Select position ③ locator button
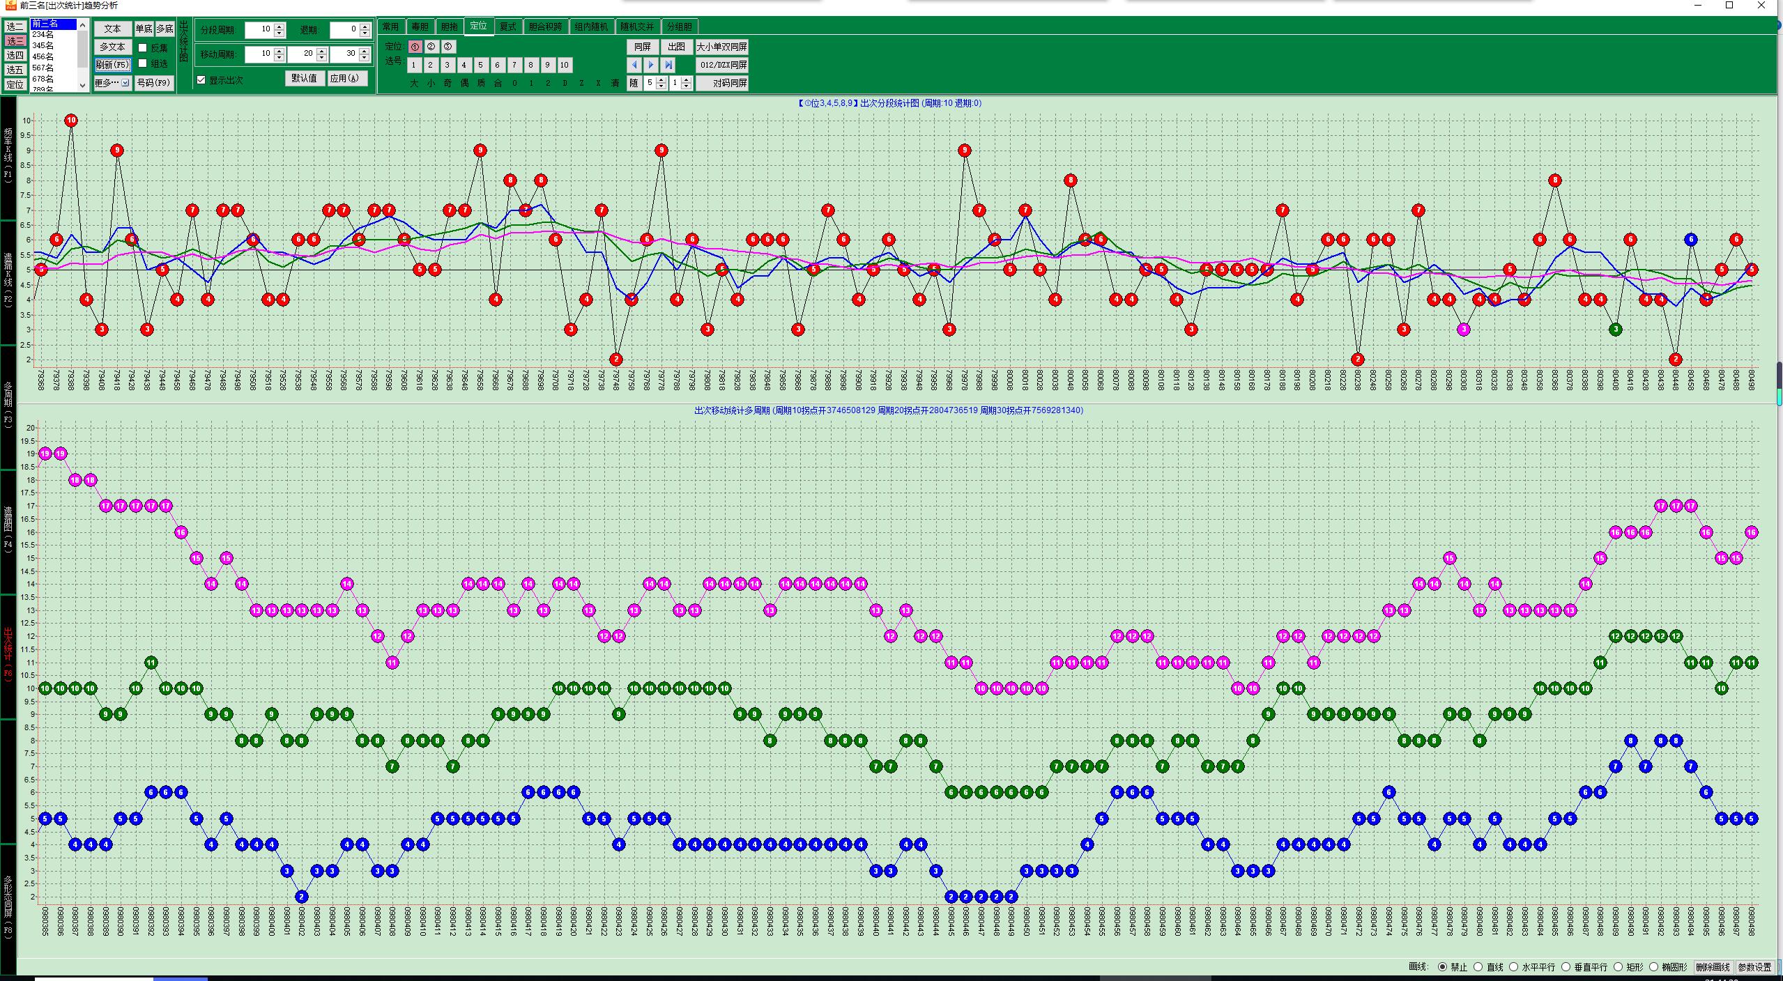The height and width of the screenshot is (981, 1783). (x=448, y=47)
